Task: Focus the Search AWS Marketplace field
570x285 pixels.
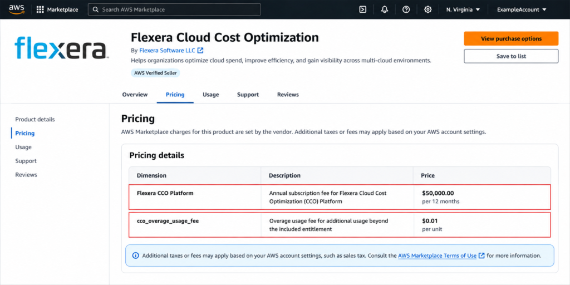Action: click(174, 9)
